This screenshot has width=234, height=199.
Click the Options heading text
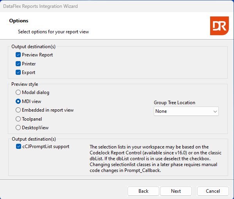(19, 21)
